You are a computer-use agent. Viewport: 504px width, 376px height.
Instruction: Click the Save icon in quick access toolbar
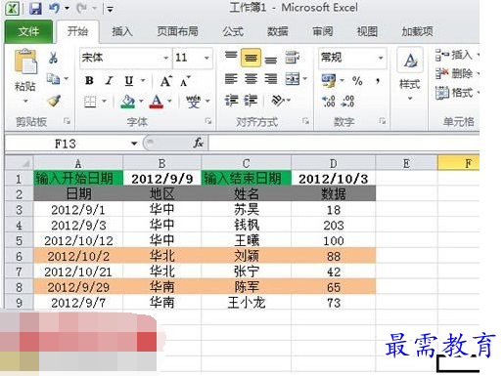coord(35,8)
